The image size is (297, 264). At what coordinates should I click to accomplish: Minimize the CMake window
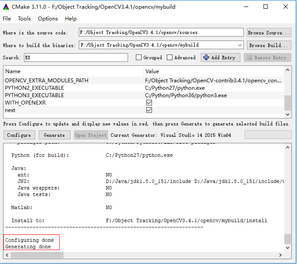coord(246,7)
